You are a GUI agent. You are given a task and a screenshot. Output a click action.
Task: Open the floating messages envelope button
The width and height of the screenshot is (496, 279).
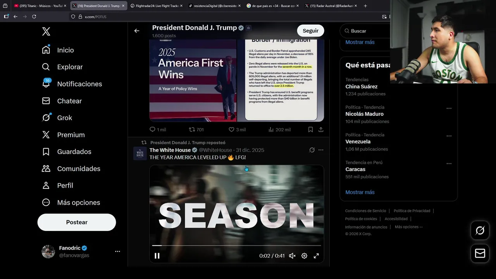pyautogui.click(x=480, y=253)
